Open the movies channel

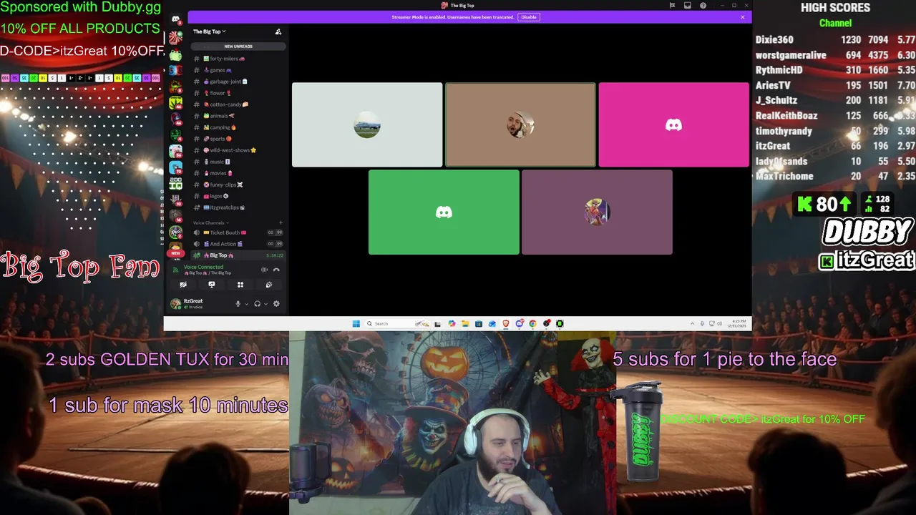pos(238,173)
